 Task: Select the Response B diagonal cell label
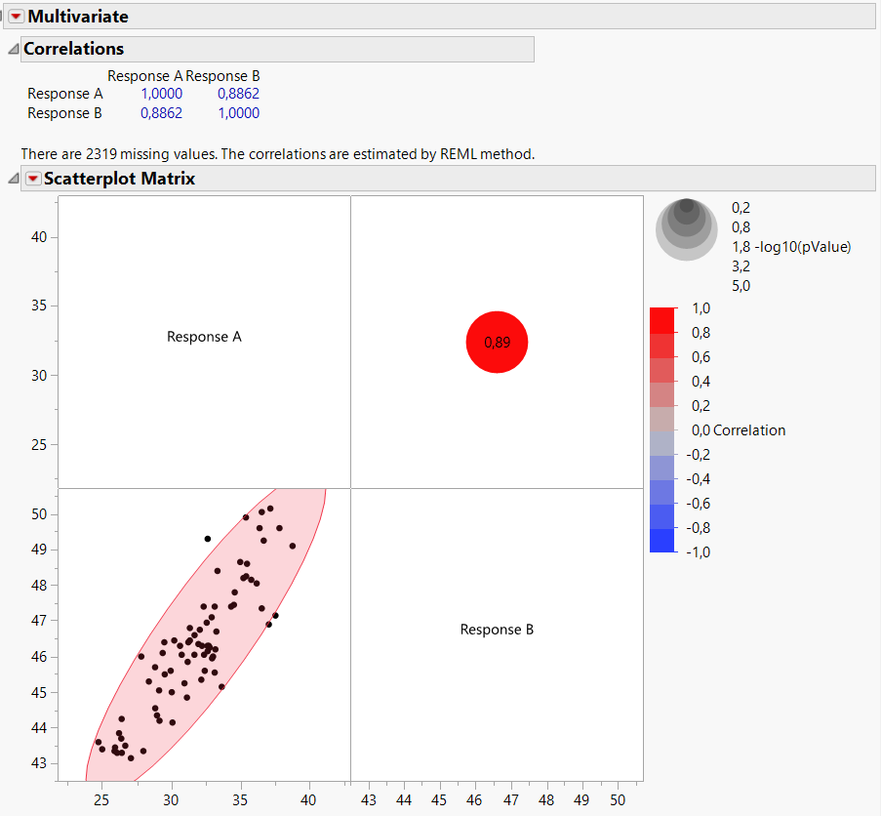pos(497,630)
